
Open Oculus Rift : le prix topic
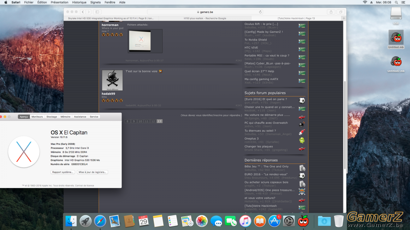[261, 24]
